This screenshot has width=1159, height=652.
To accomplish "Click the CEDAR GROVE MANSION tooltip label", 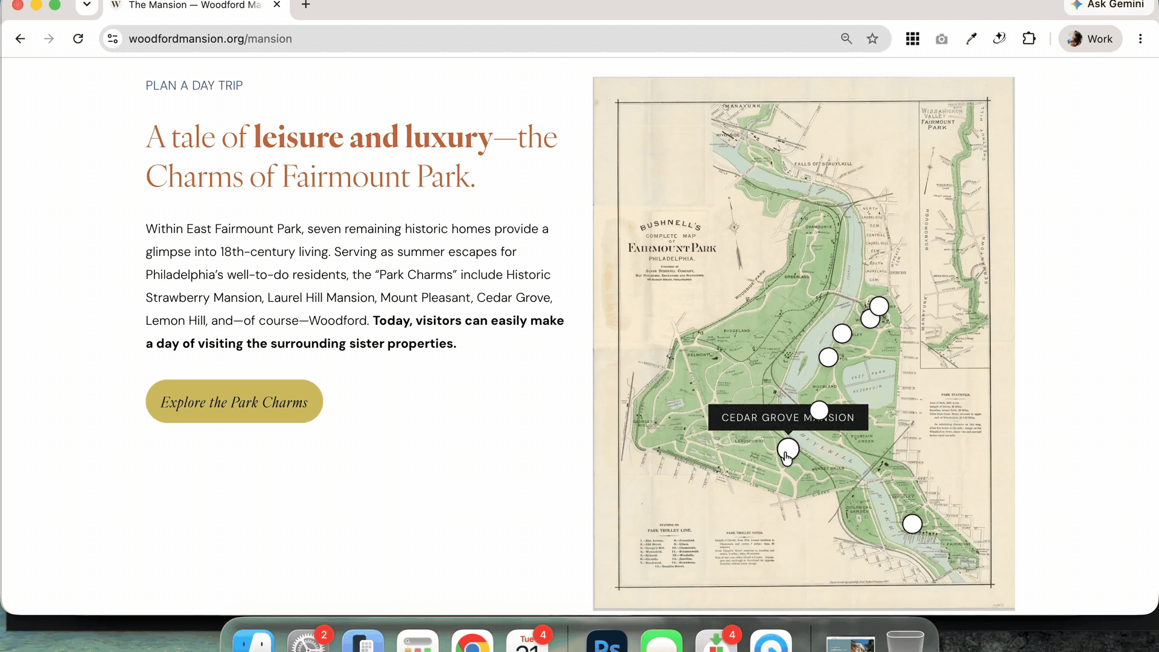I will click(x=788, y=418).
